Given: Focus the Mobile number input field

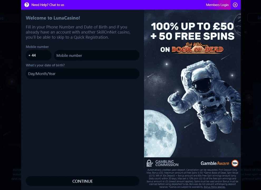Looking at the screenshot, I should (96, 55).
